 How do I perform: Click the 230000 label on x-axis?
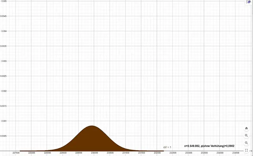pos(95,153)
